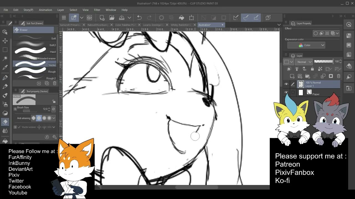Select the Move layer tool

coord(5,41)
